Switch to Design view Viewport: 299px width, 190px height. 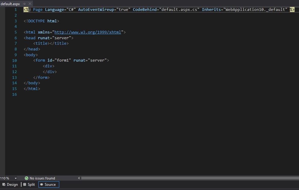coord(10,185)
